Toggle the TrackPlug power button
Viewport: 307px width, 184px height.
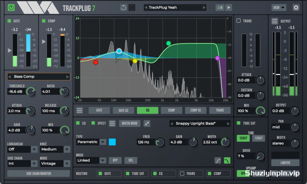11,7
